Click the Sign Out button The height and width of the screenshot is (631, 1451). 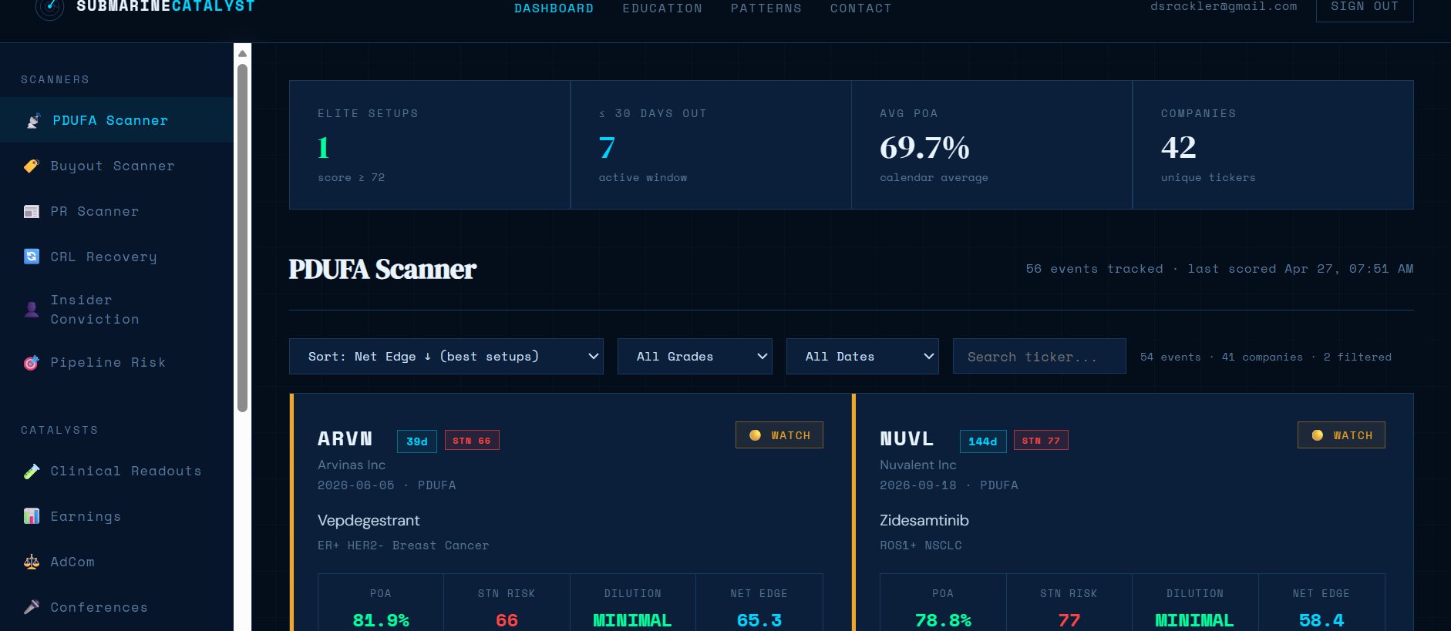[1364, 8]
